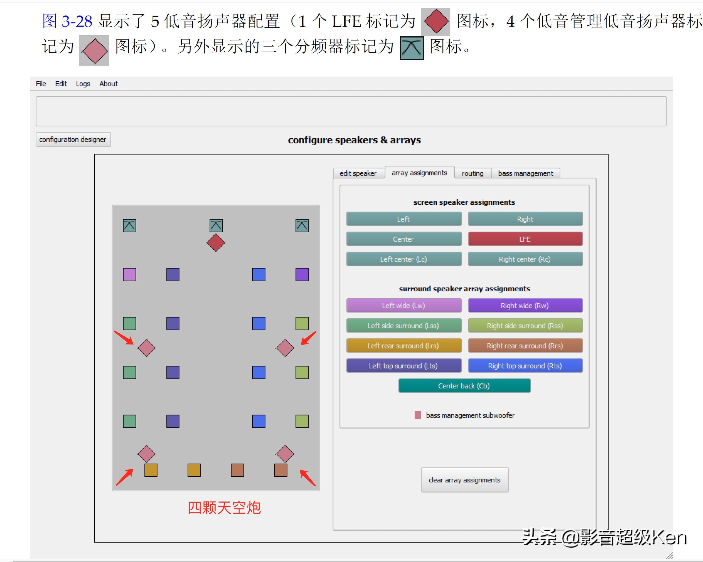Image resolution: width=703 pixels, height=562 pixels.
Task: Select the bottom-left yellow rear surround speaker
Action: (x=151, y=470)
